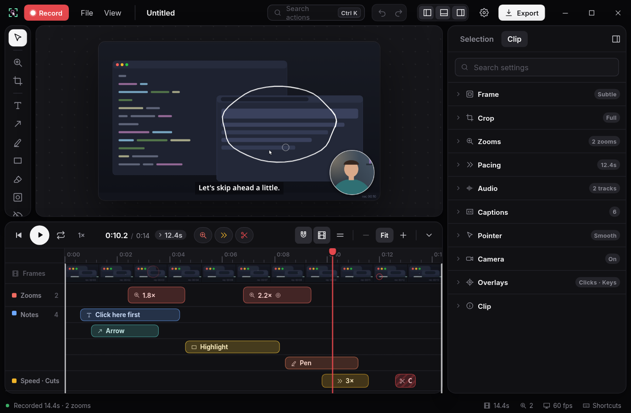This screenshot has height=413, width=631.
Task: Toggle timeline snapping magnet
Action: (x=303, y=235)
